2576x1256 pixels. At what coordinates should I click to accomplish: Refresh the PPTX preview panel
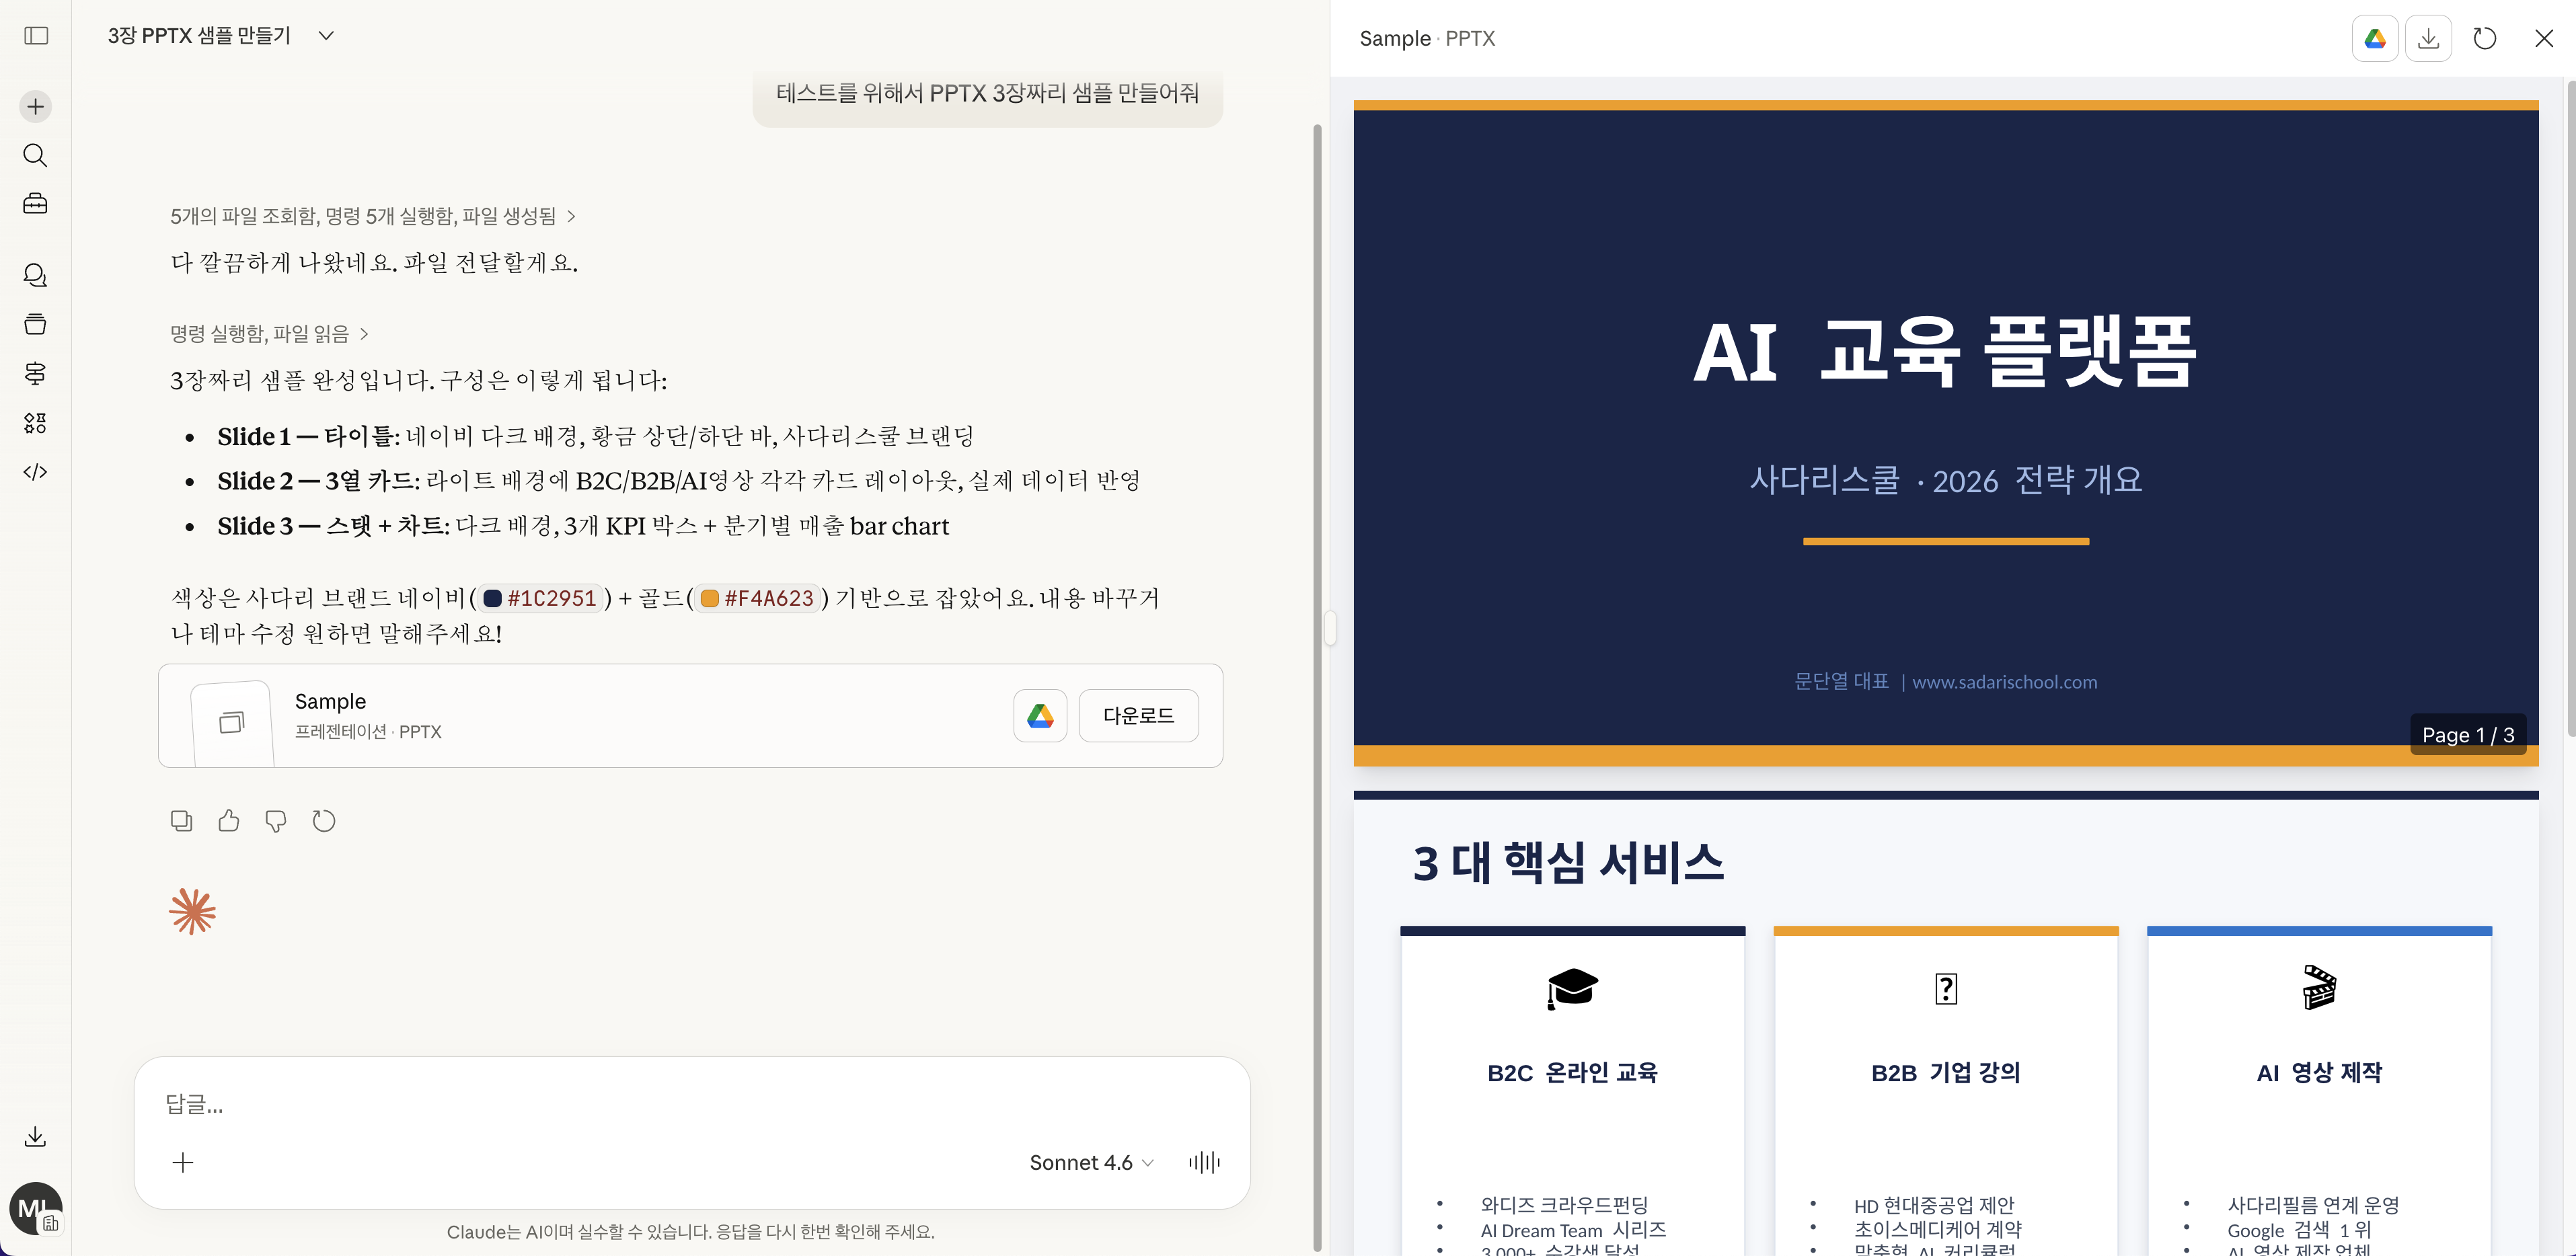2485,38
